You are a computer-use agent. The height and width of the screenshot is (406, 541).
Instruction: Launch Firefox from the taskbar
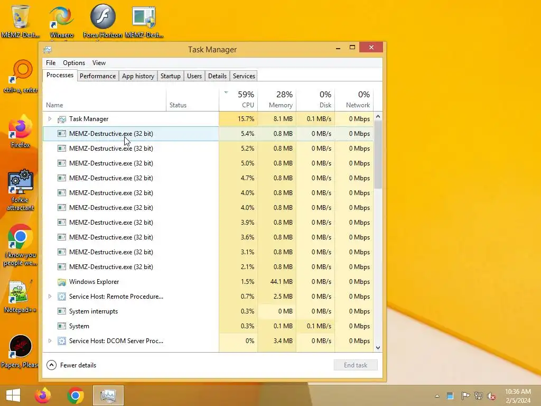[x=43, y=395]
